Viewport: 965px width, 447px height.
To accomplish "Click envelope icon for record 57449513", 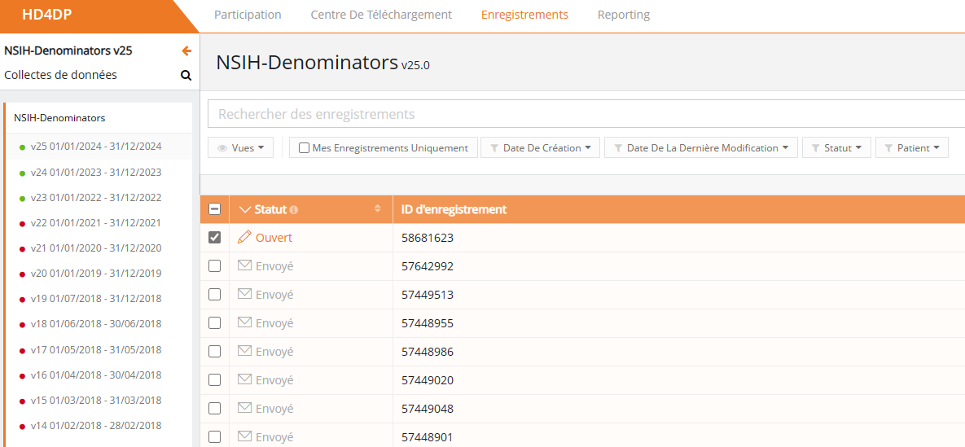I will (x=244, y=294).
